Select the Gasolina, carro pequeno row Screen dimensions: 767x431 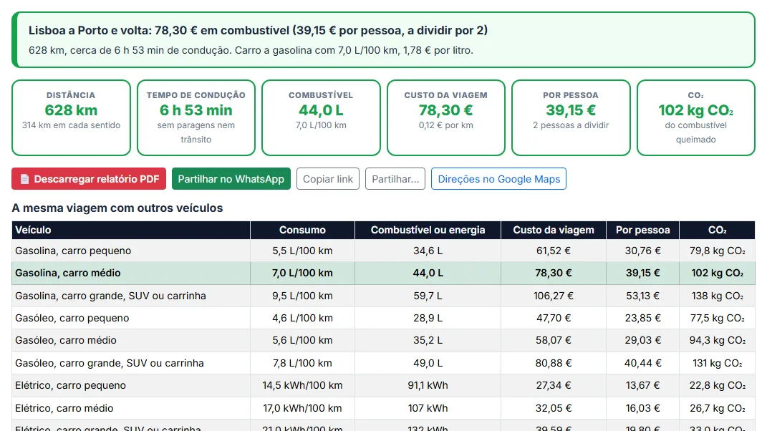point(384,251)
